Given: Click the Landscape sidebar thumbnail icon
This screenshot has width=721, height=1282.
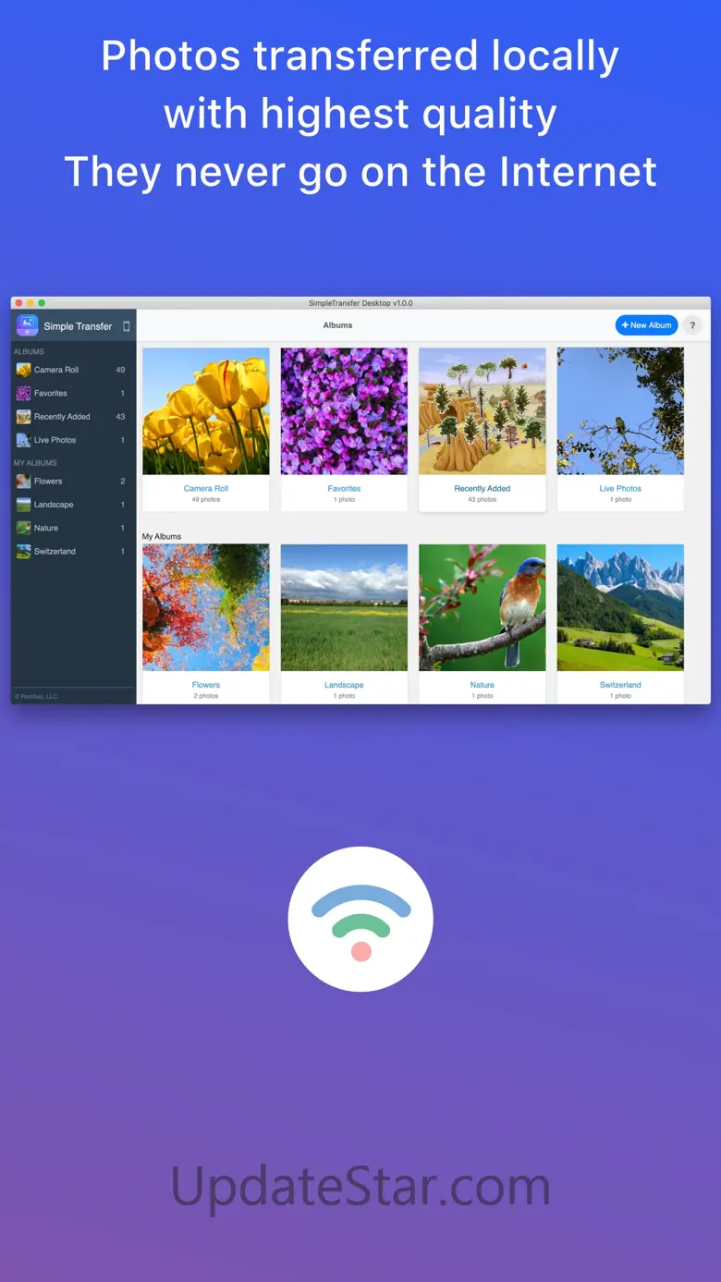Looking at the screenshot, I should 23,505.
